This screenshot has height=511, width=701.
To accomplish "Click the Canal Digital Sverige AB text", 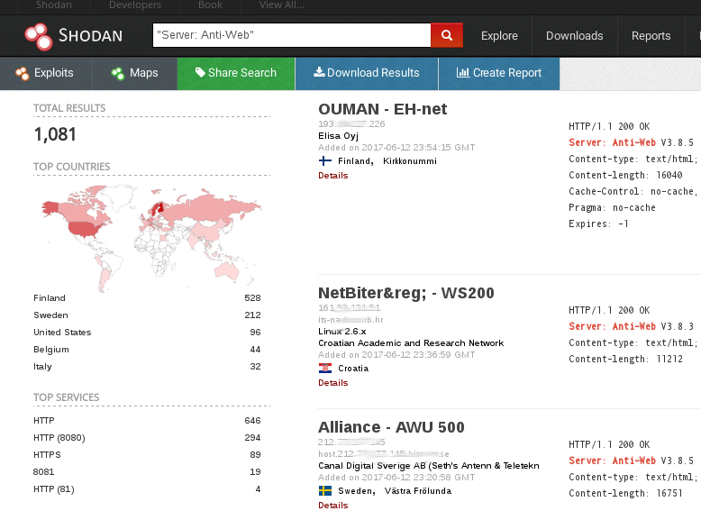I will [429, 466].
